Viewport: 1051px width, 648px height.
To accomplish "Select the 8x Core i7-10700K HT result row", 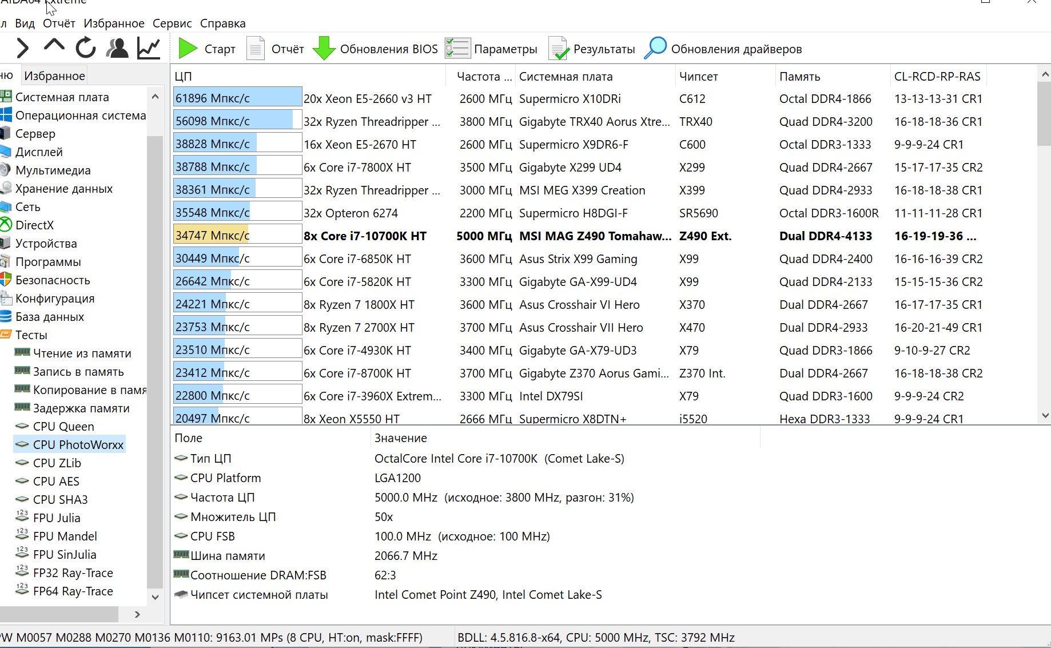I will pos(365,236).
